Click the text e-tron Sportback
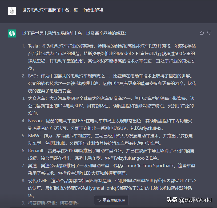The image size is (217, 208). coord(156,166)
